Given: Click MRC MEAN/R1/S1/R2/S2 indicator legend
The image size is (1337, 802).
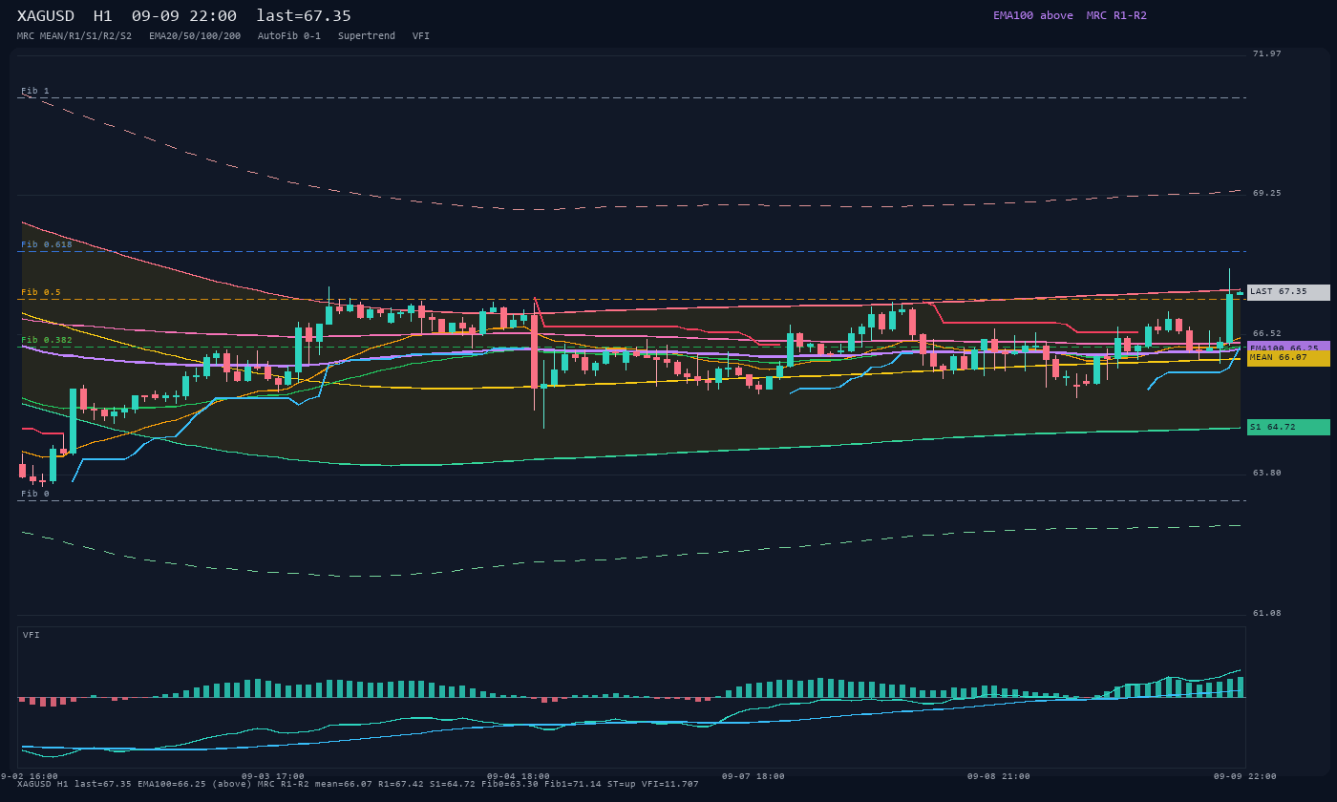Looking at the screenshot, I should click(74, 36).
